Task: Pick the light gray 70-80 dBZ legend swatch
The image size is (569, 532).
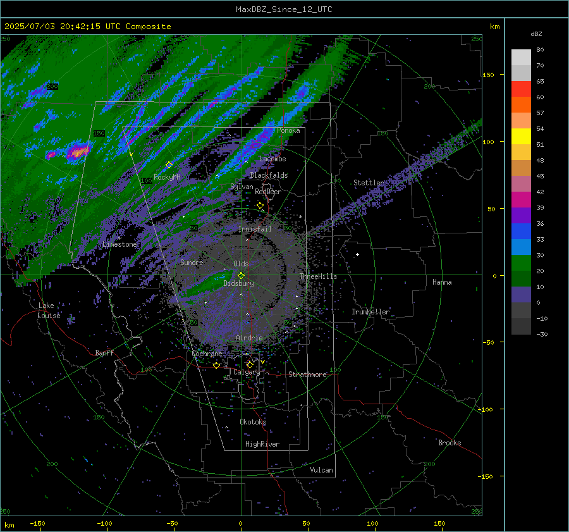Action: click(x=521, y=58)
